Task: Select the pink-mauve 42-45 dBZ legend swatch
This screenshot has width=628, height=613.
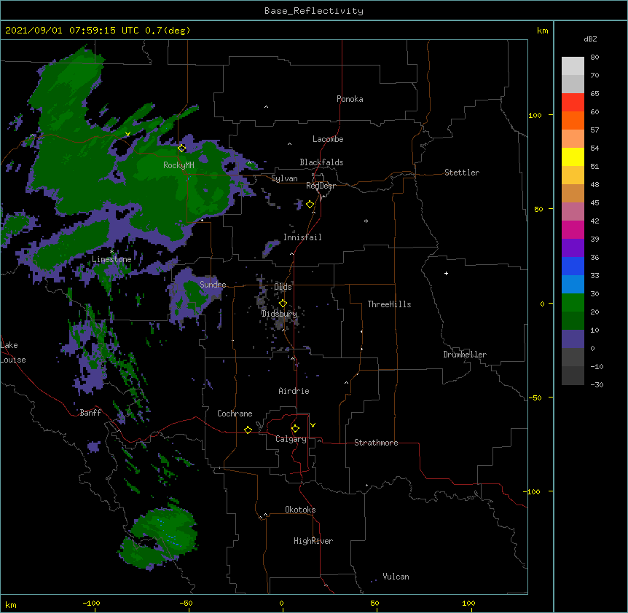Action: point(573,212)
